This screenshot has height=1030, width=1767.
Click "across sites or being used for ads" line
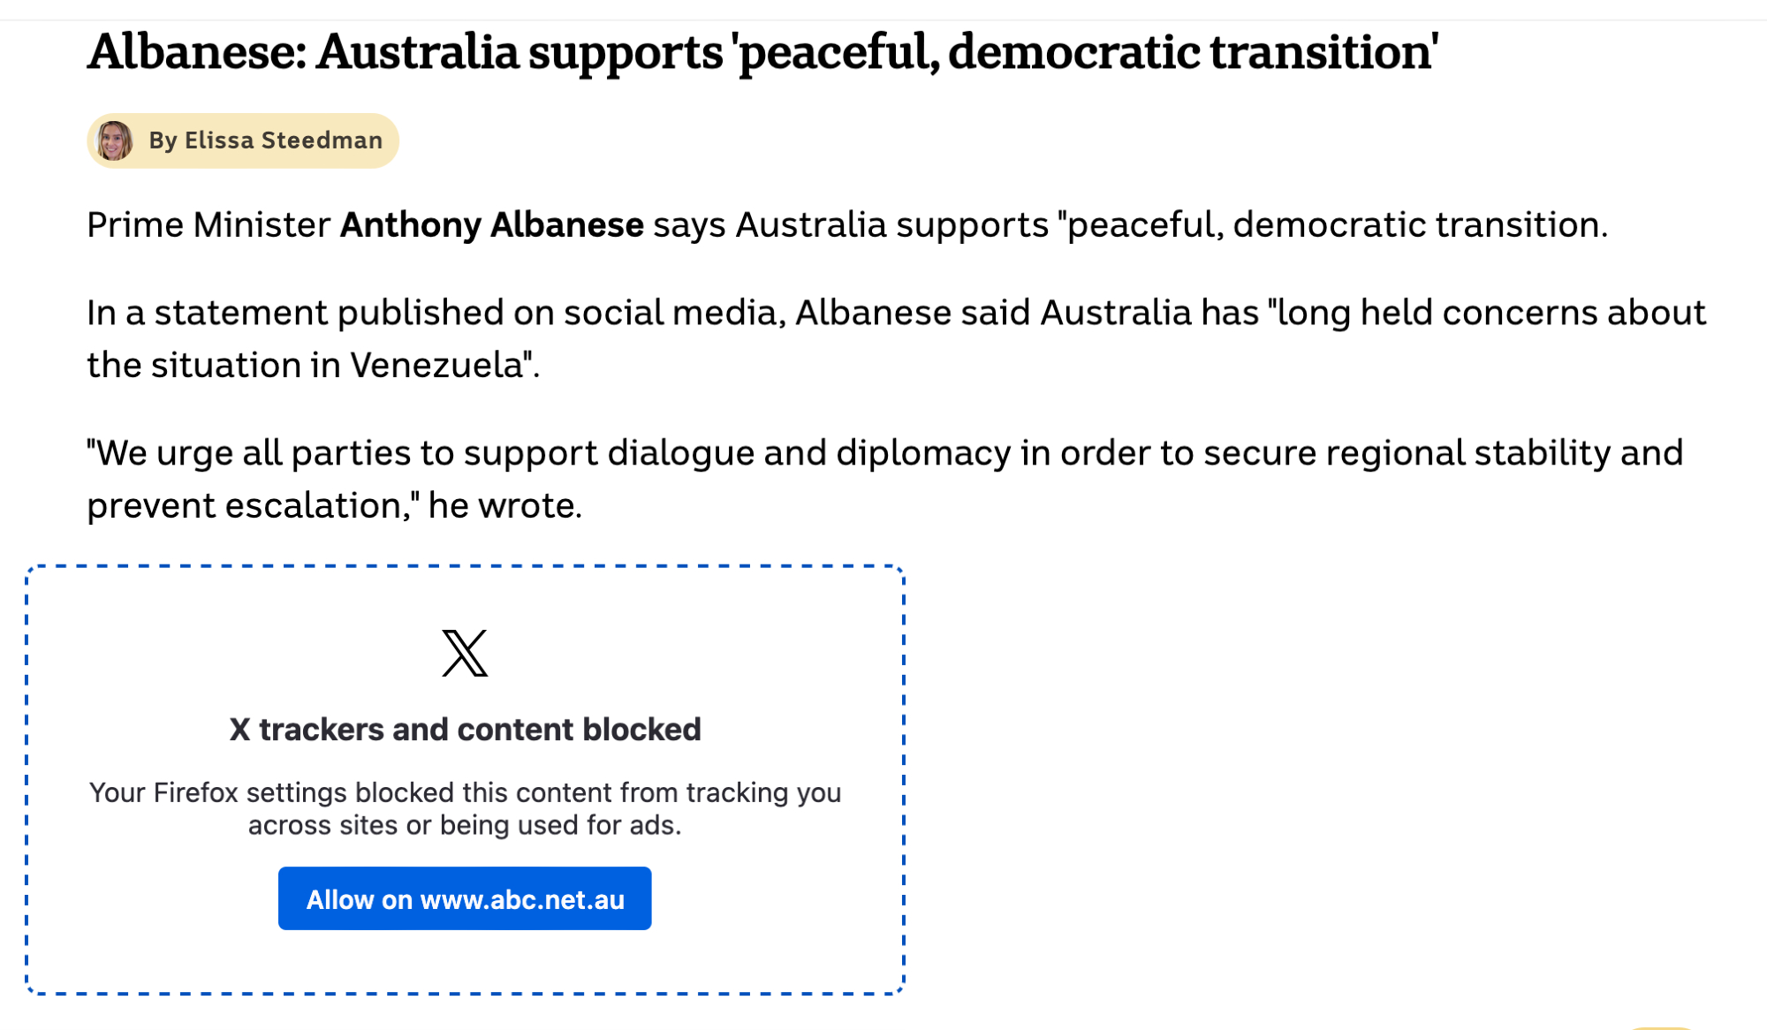pos(465,825)
